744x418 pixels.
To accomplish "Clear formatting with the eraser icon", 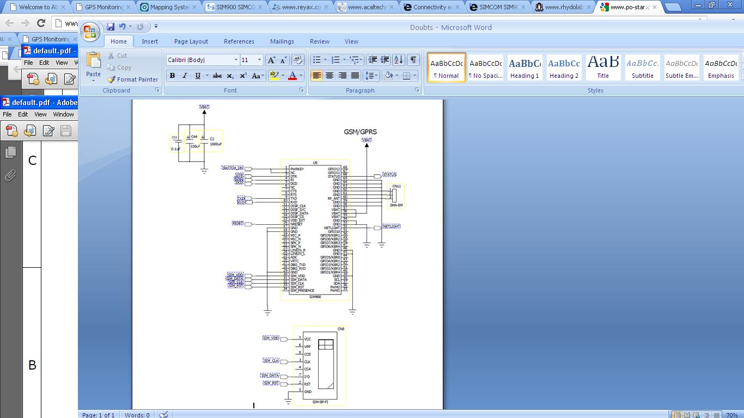I will [297, 60].
